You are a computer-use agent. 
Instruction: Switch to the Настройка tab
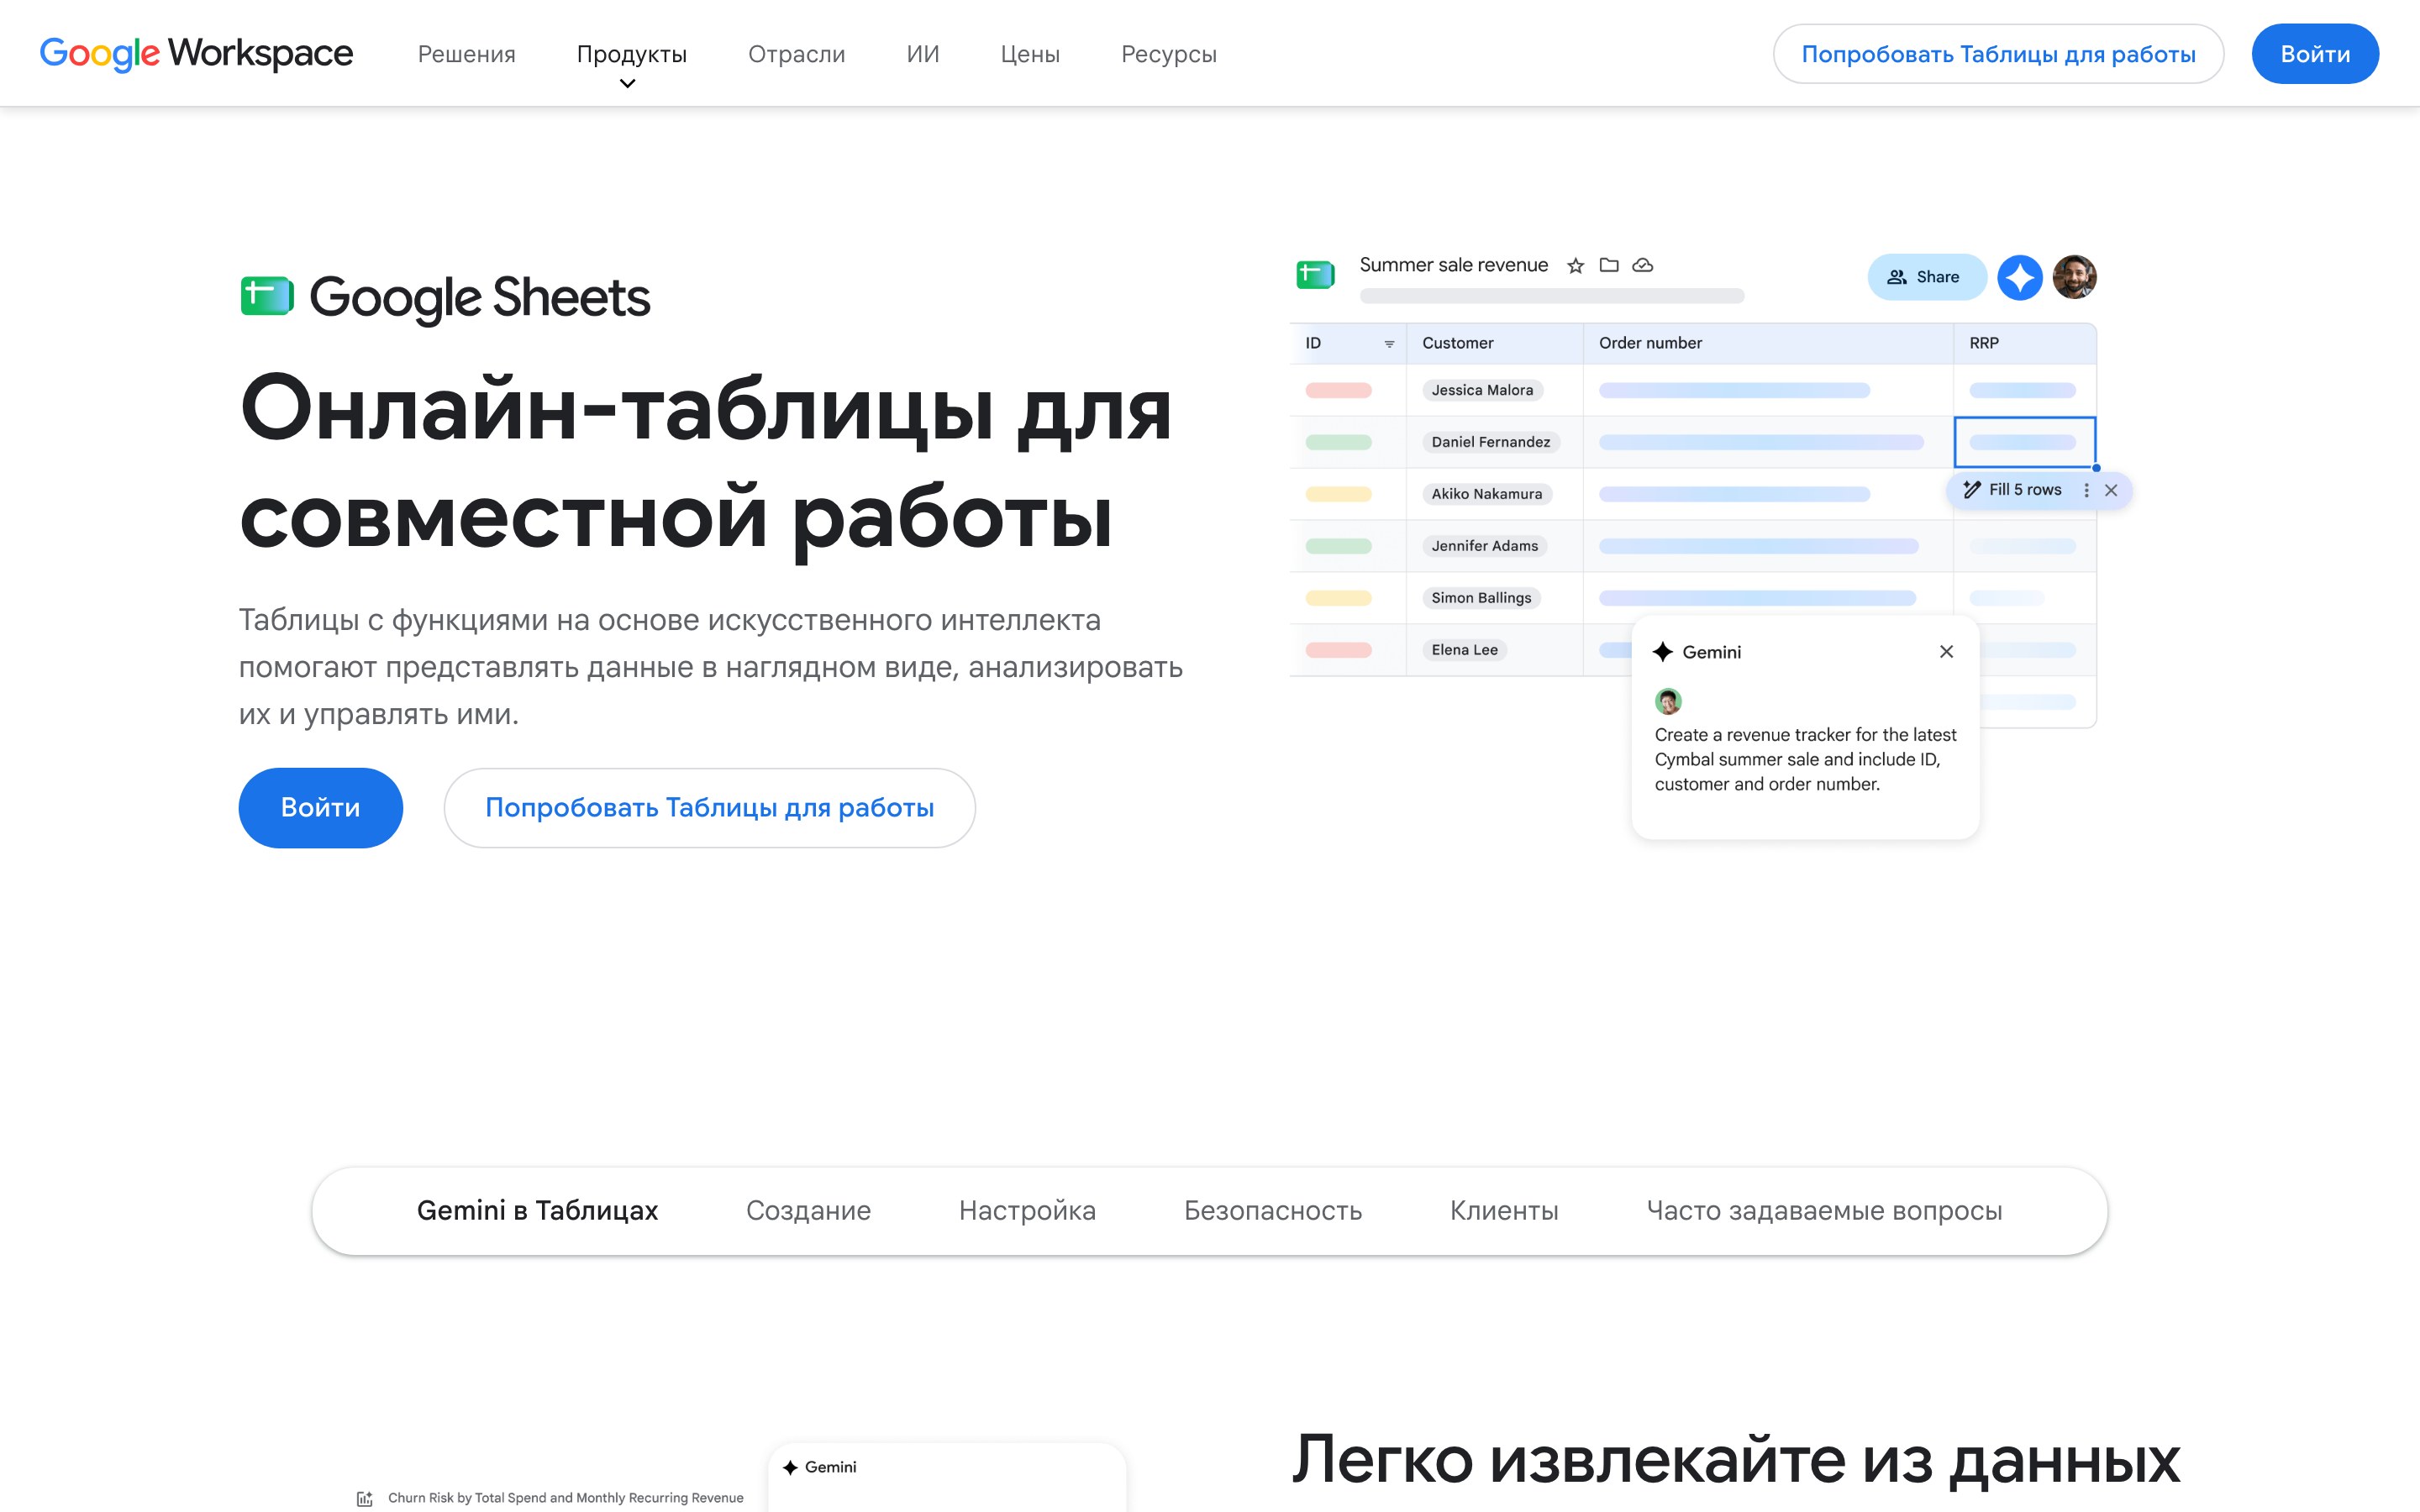(x=1027, y=1210)
